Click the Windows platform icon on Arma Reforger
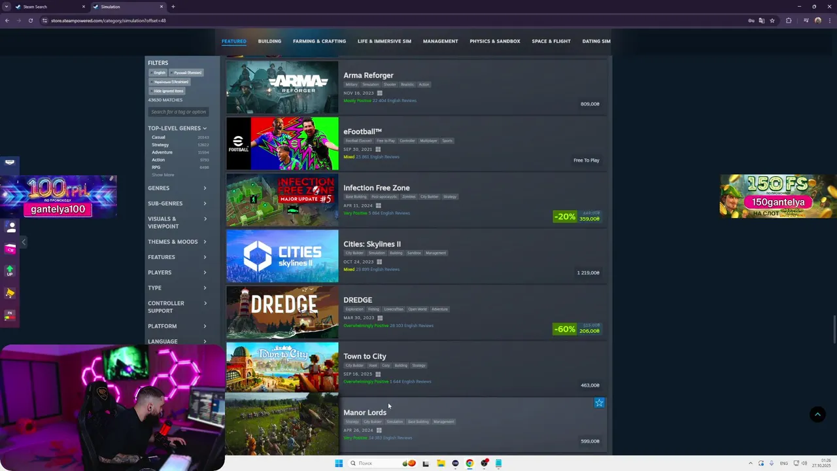Image resolution: width=837 pixels, height=471 pixels. coord(379,93)
